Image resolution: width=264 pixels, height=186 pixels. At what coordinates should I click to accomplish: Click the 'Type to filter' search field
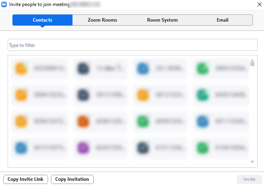[x=132, y=45]
